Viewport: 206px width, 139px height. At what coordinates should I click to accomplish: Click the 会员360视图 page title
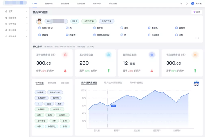point(40,12)
